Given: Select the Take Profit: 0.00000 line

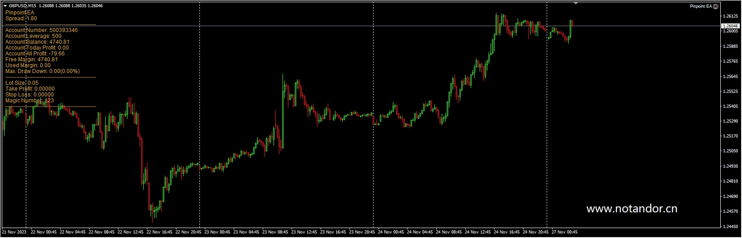Looking at the screenshot, I should 30,89.
